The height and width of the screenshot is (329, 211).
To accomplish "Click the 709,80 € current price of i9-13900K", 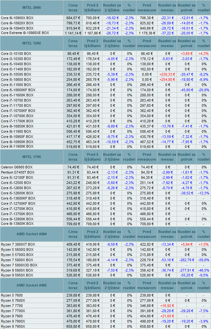I will [x=73, y=224].
